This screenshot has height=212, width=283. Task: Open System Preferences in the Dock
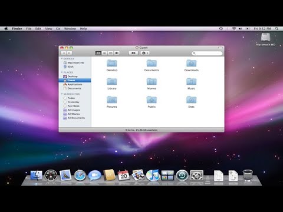tap(196, 175)
